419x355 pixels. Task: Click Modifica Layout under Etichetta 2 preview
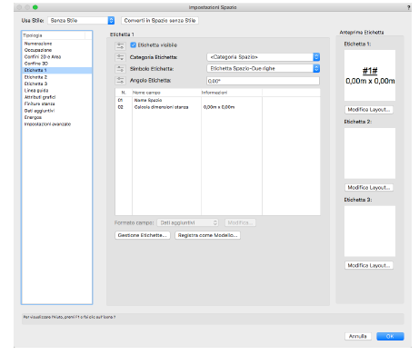[x=369, y=188]
